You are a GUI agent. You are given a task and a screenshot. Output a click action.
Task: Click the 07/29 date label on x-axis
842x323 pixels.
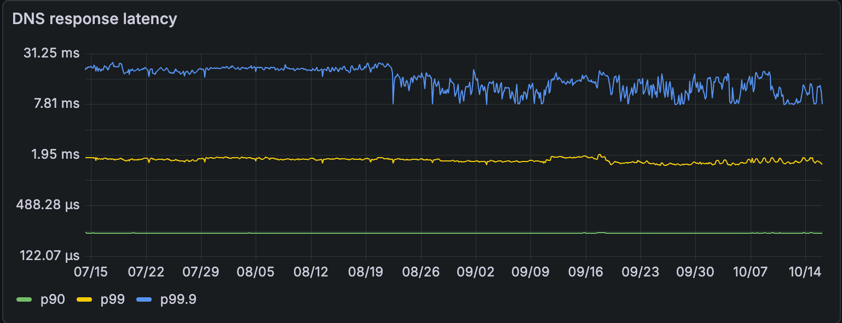coord(201,272)
